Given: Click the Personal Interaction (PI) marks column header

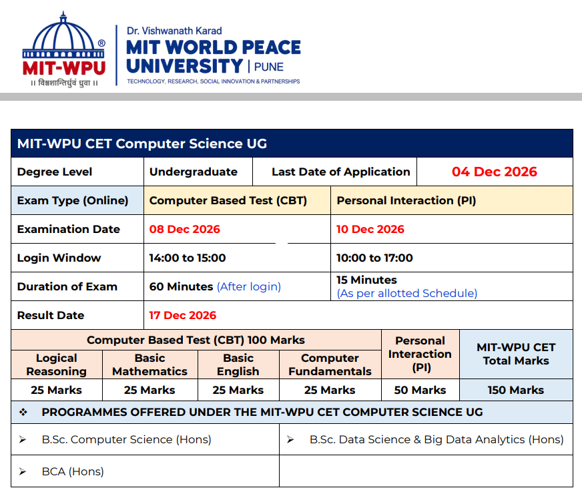Looking at the screenshot, I should pyautogui.click(x=420, y=354).
